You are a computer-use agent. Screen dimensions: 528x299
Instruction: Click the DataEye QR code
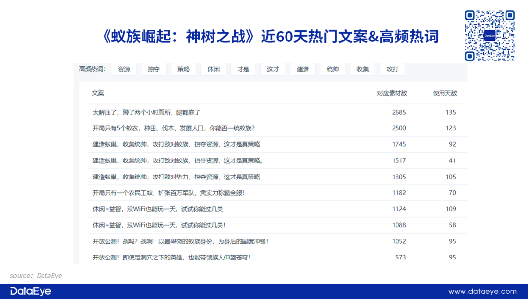[490, 36]
